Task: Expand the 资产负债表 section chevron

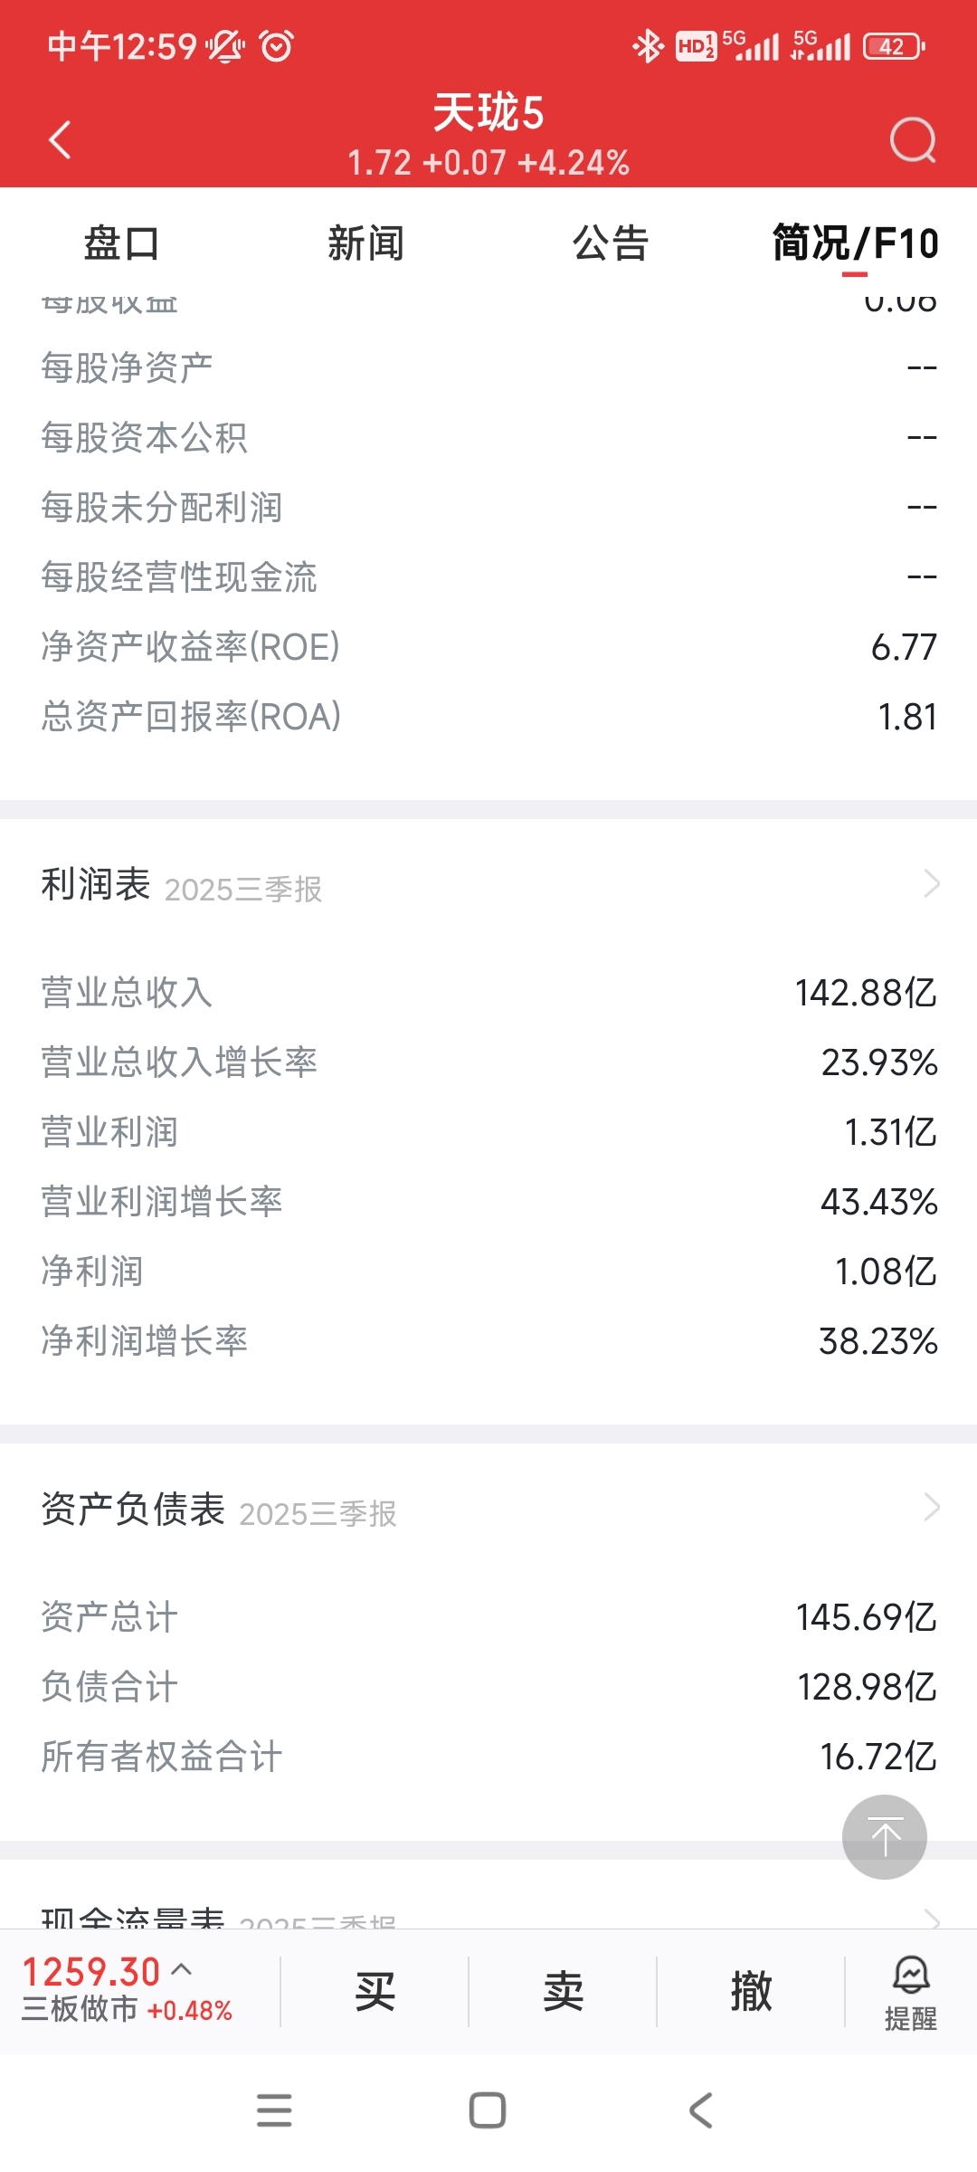Action: tap(932, 1507)
